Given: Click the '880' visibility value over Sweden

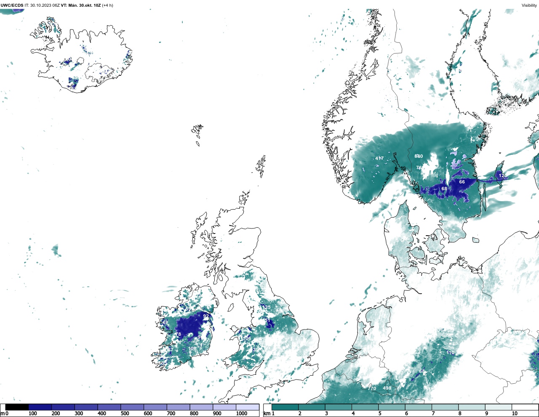Looking at the screenshot, I should (x=419, y=156).
